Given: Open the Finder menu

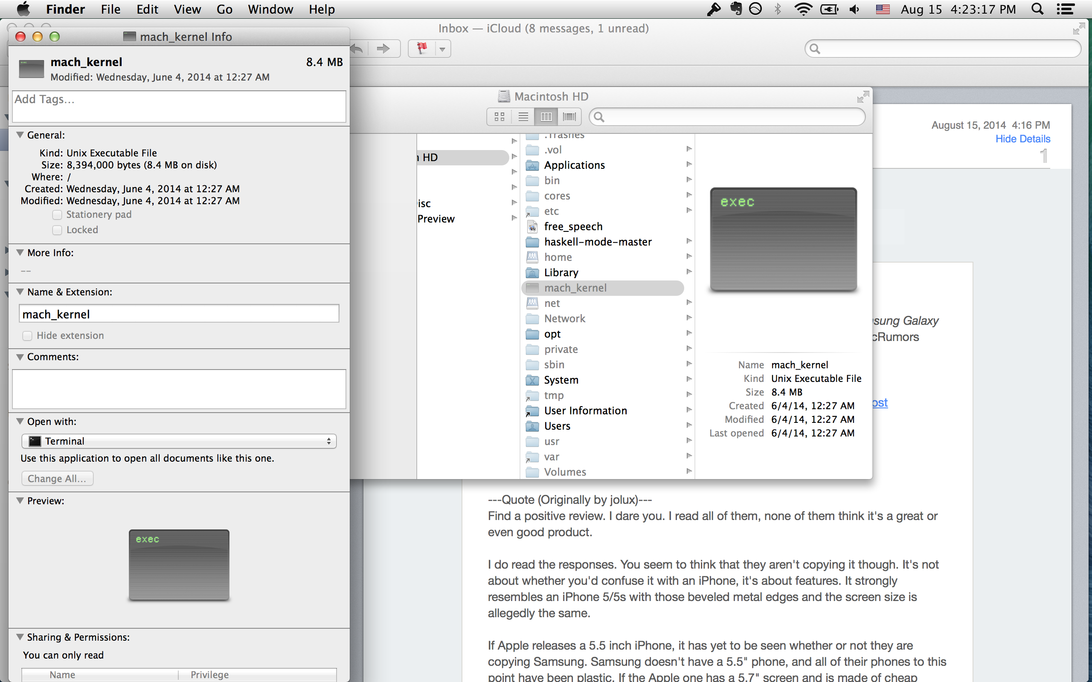Looking at the screenshot, I should [65, 9].
